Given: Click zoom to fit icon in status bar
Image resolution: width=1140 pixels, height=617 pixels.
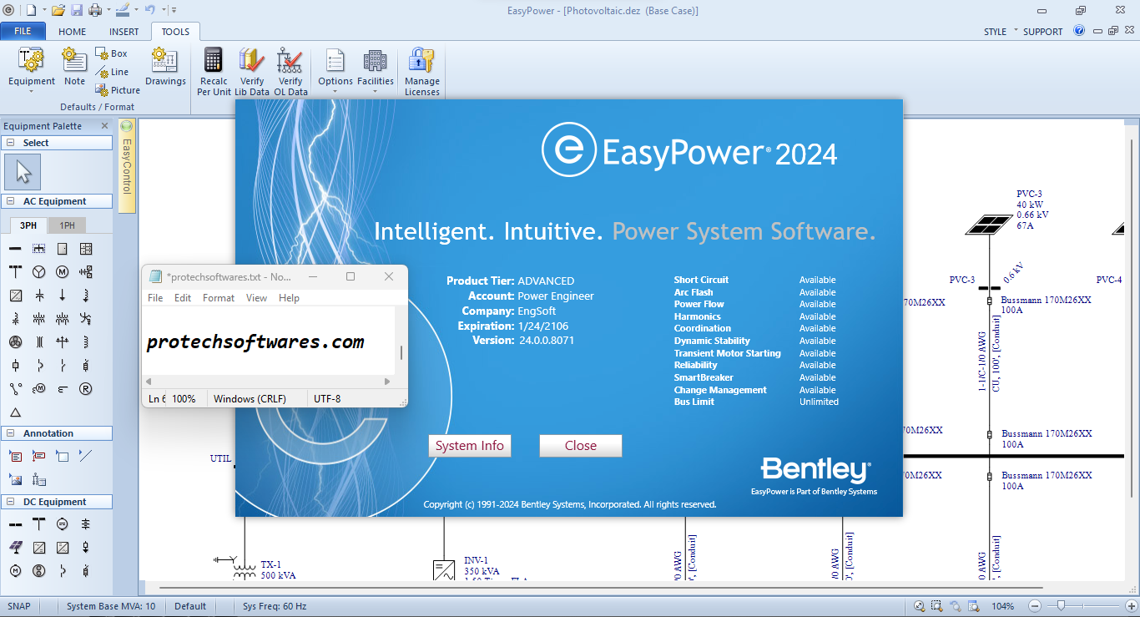Looking at the screenshot, I should tap(919, 606).
